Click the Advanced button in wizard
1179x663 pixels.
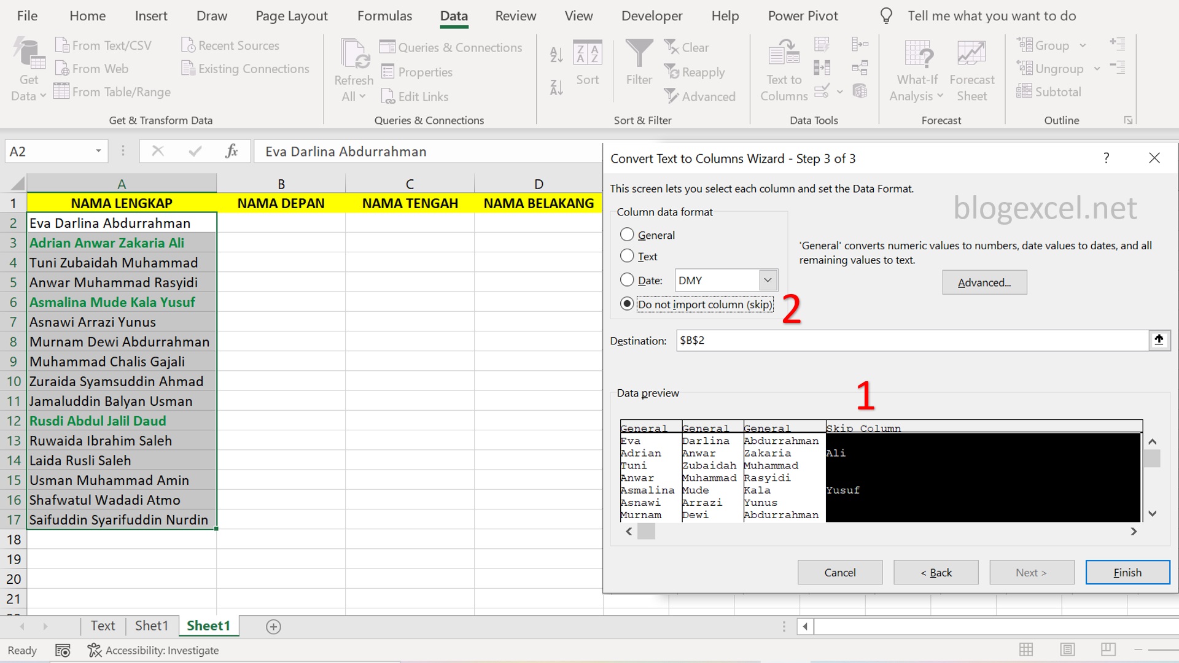click(983, 282)
